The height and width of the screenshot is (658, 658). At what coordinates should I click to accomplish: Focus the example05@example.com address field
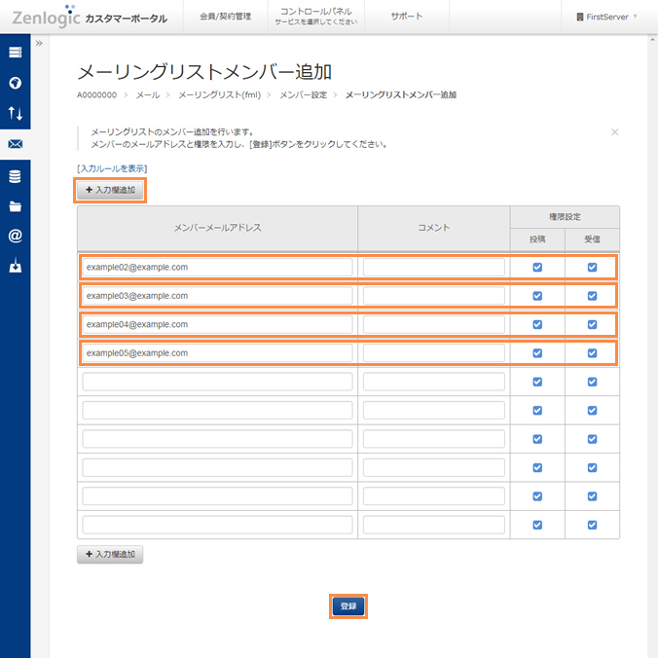(x=217, y=353)
